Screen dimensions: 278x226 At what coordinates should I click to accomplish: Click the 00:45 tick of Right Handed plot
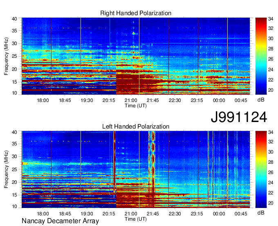(241, 100)
